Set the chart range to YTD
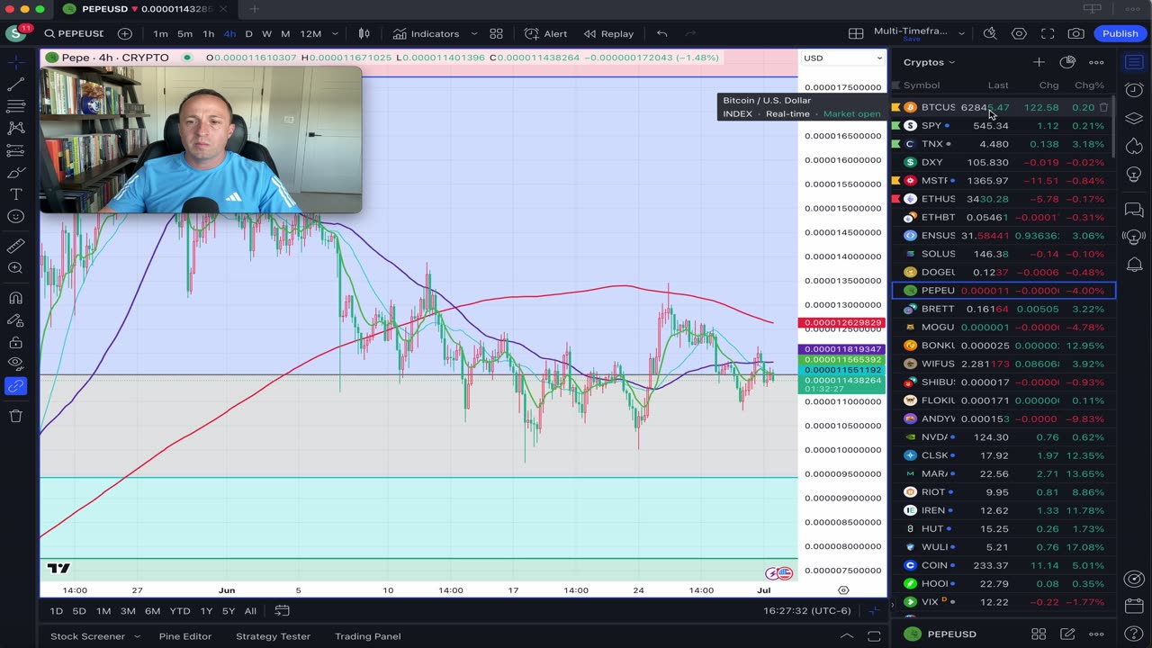Viewport: 1152px width, 648px height. [x=180, y=611]
